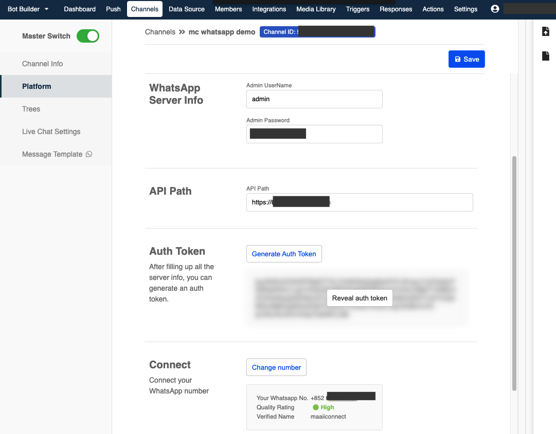Click the WhatsApp icon beside Message Template
The height and width of the screenshot is (434, 556).
coord(89,155)
